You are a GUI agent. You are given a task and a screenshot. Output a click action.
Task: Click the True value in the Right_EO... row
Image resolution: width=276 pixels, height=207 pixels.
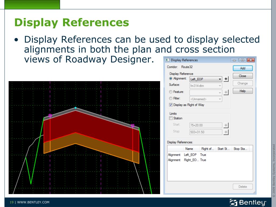[x=203, y=160]
